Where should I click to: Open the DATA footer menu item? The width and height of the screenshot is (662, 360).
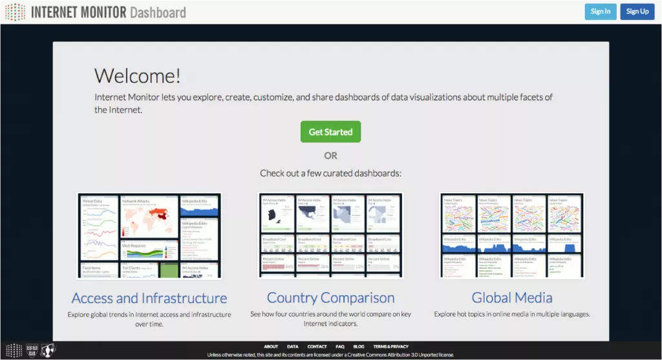[x=293, y=346]
